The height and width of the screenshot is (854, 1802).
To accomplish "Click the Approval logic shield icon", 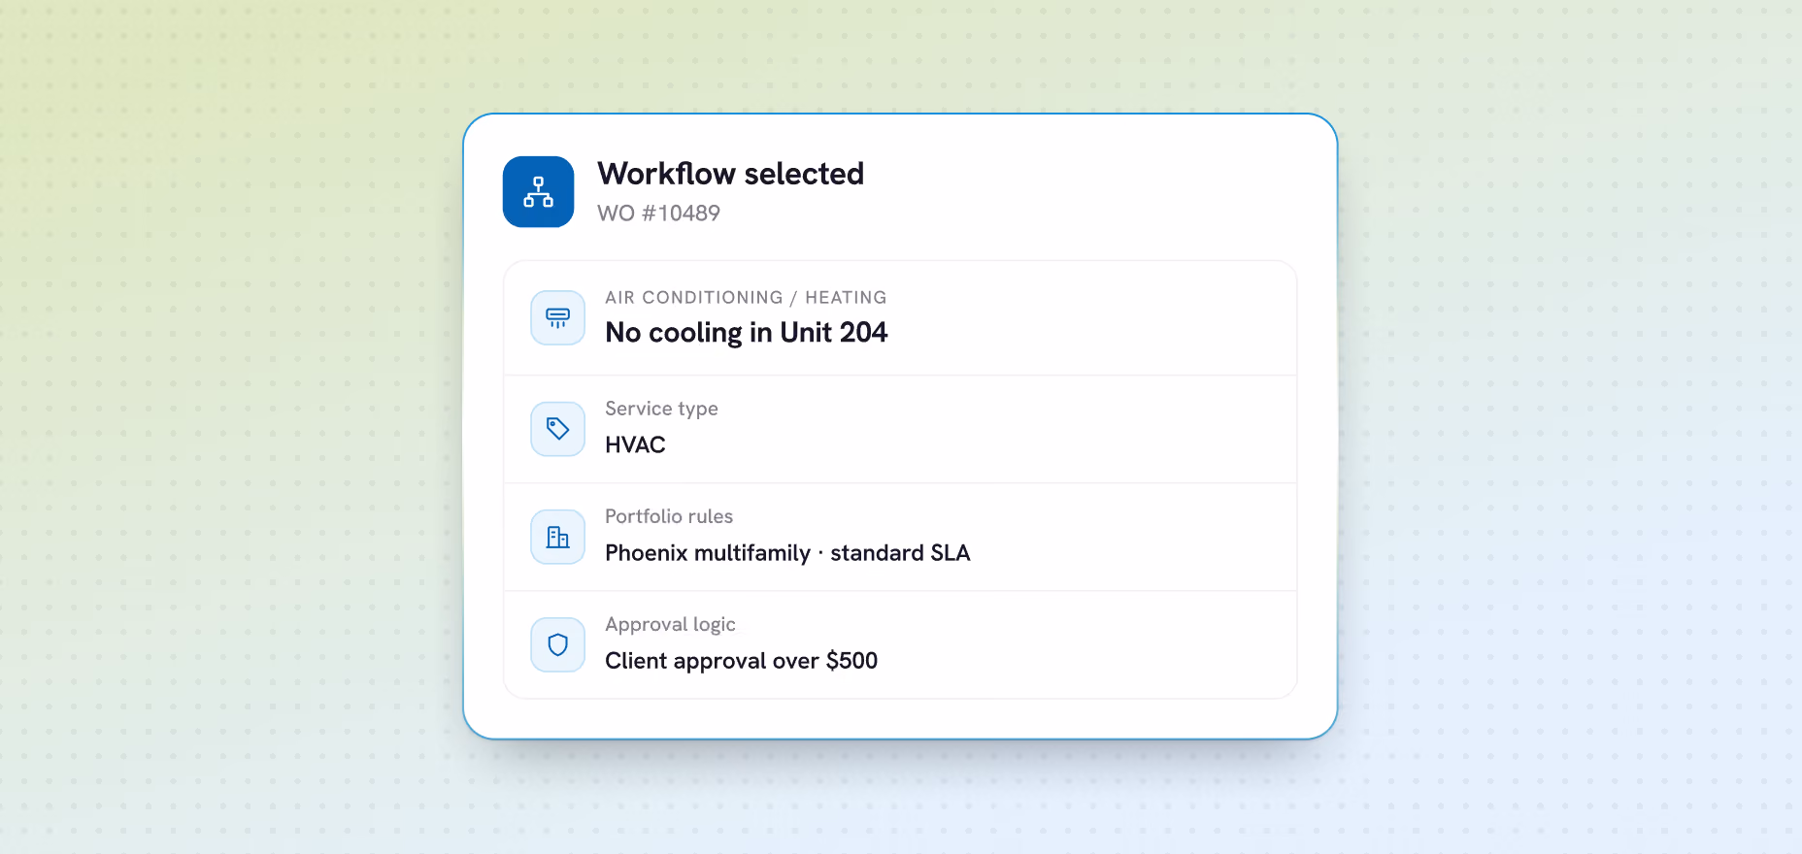I will click(558, 644).
